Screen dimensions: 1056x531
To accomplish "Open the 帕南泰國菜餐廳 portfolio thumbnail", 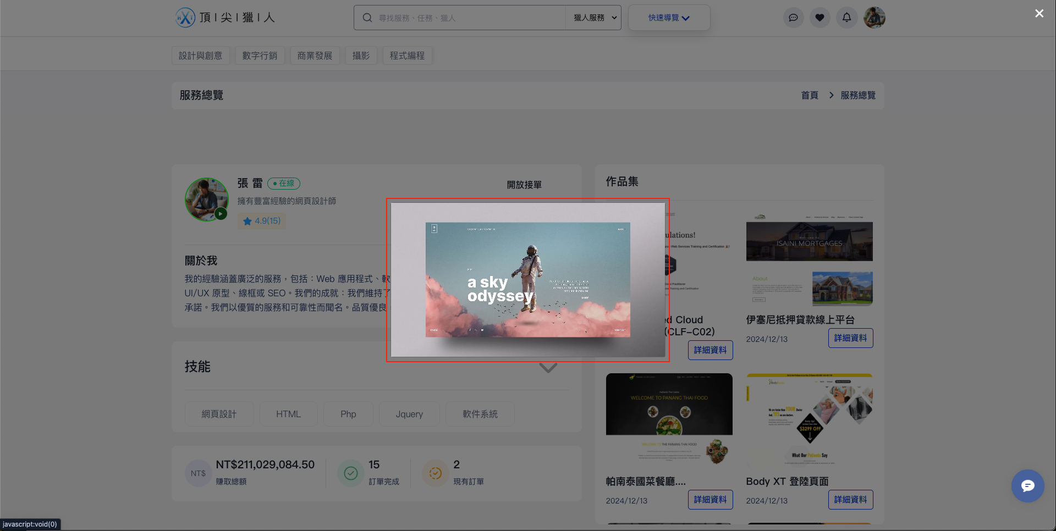I will pyautogui.click(x=669, y=420).
